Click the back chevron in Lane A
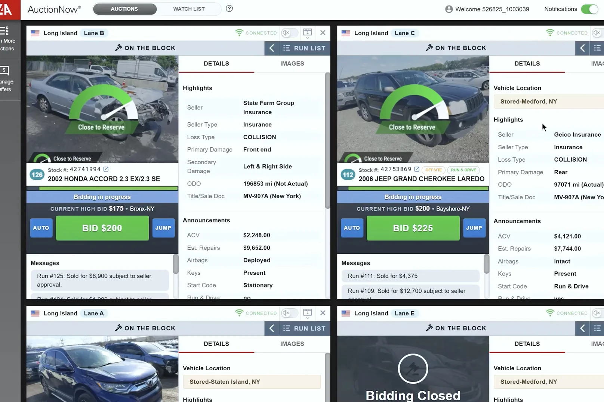The image size is (604, 402). pyautogui.click(x=272, y=328)
